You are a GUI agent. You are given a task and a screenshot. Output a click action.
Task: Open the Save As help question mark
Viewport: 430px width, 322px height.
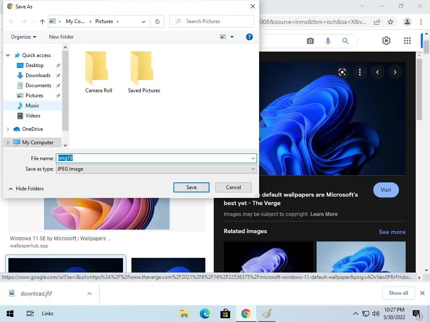[249, 37]
